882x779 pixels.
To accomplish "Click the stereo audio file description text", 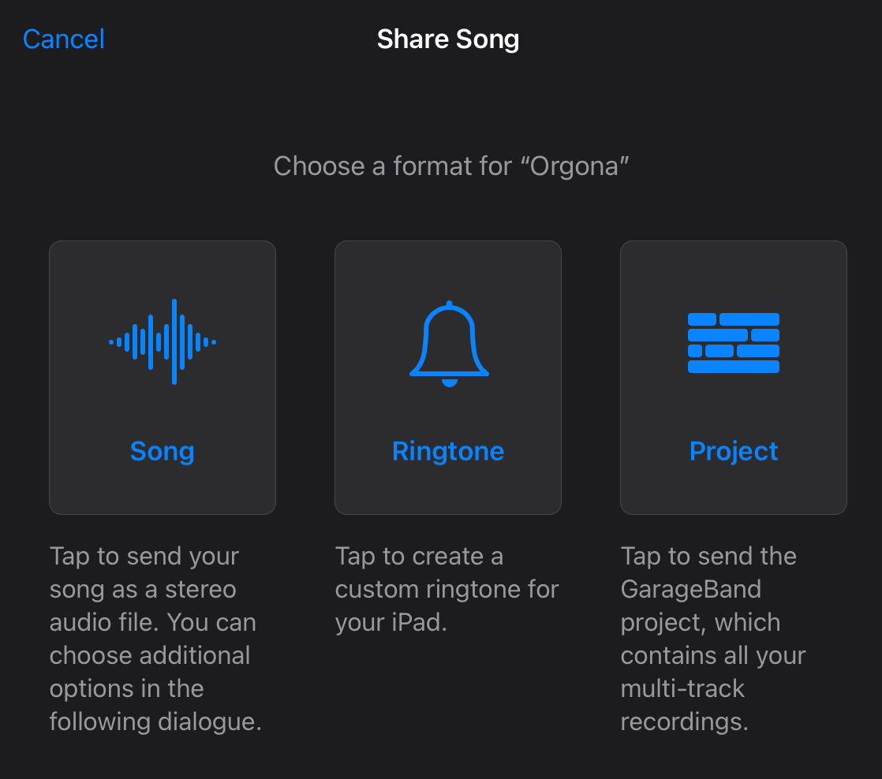I will click(x=156, y=639).
